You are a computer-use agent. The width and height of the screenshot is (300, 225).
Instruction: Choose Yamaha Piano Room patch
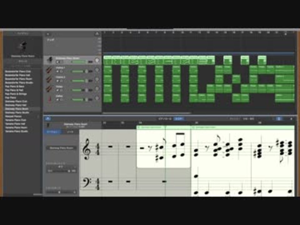16,127
